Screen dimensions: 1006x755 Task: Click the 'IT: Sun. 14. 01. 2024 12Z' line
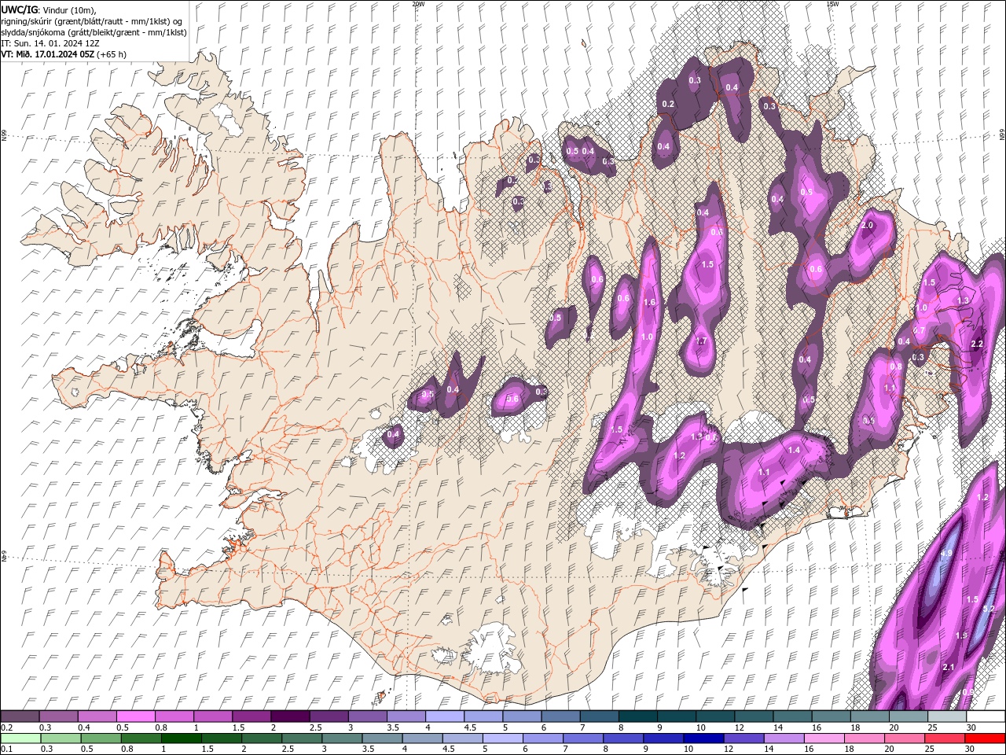coord(50,43)
